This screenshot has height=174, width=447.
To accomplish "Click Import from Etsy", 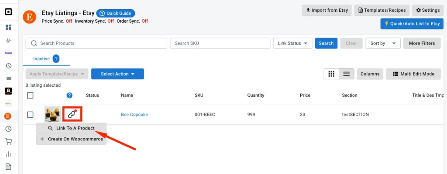I will 327,10.
